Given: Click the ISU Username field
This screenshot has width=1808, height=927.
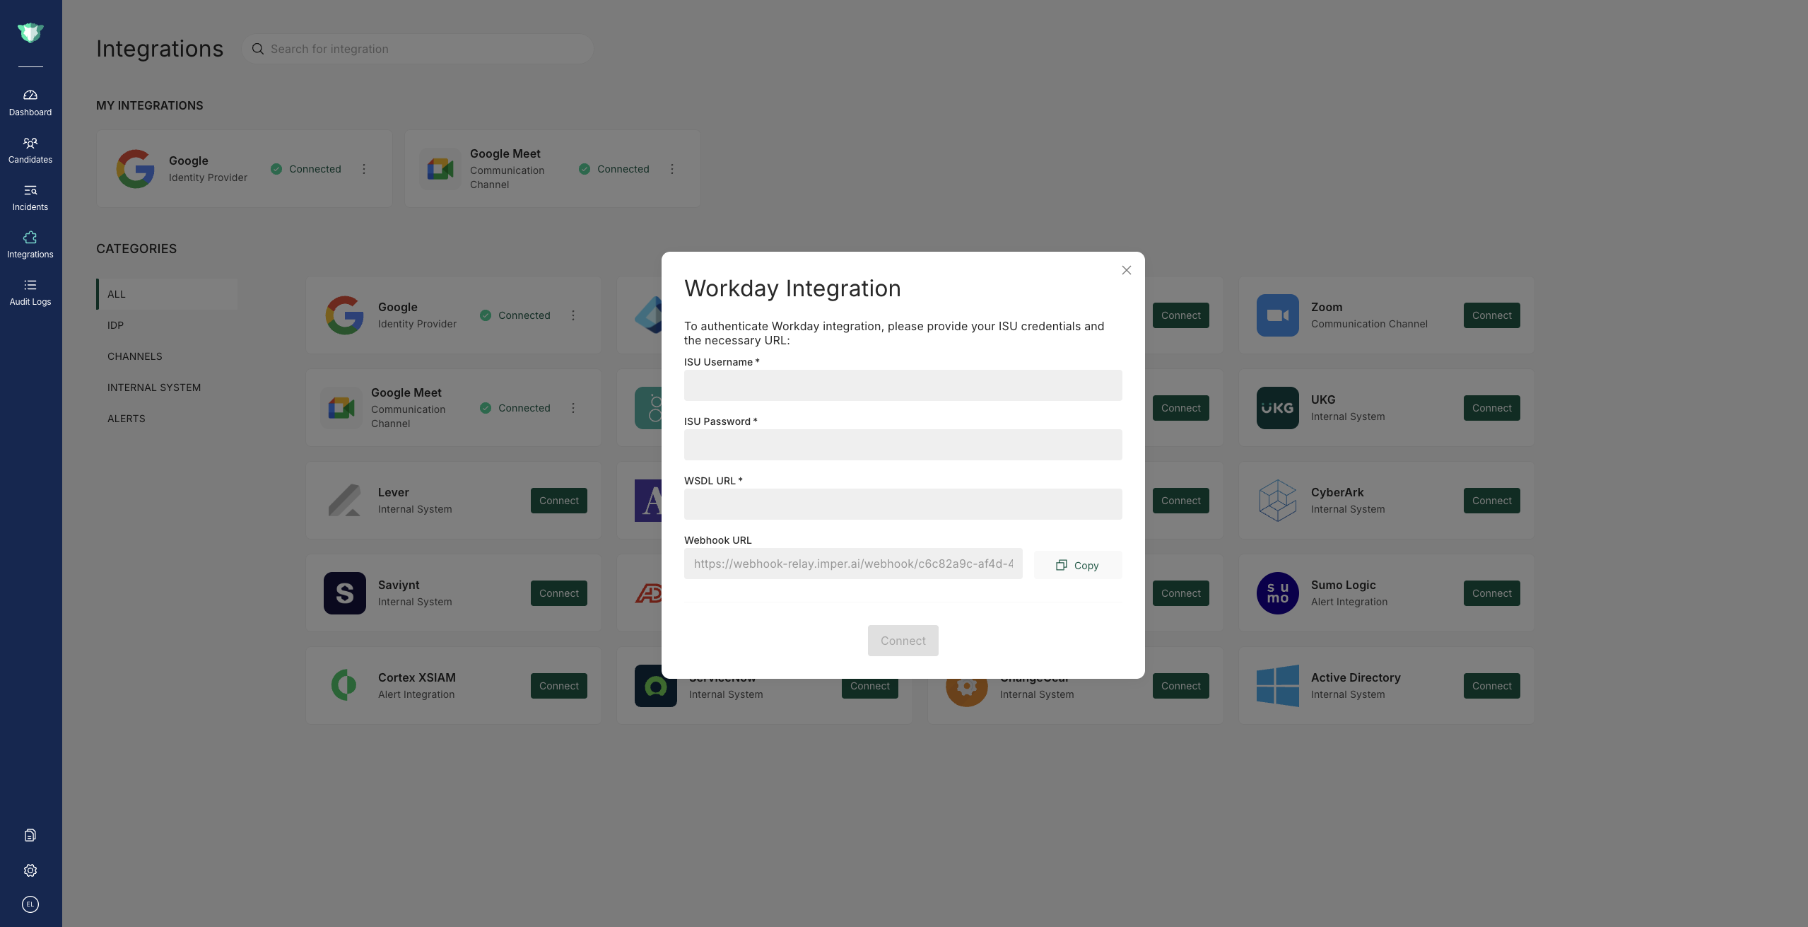Looking at the screenshot, I should (903, 385).
